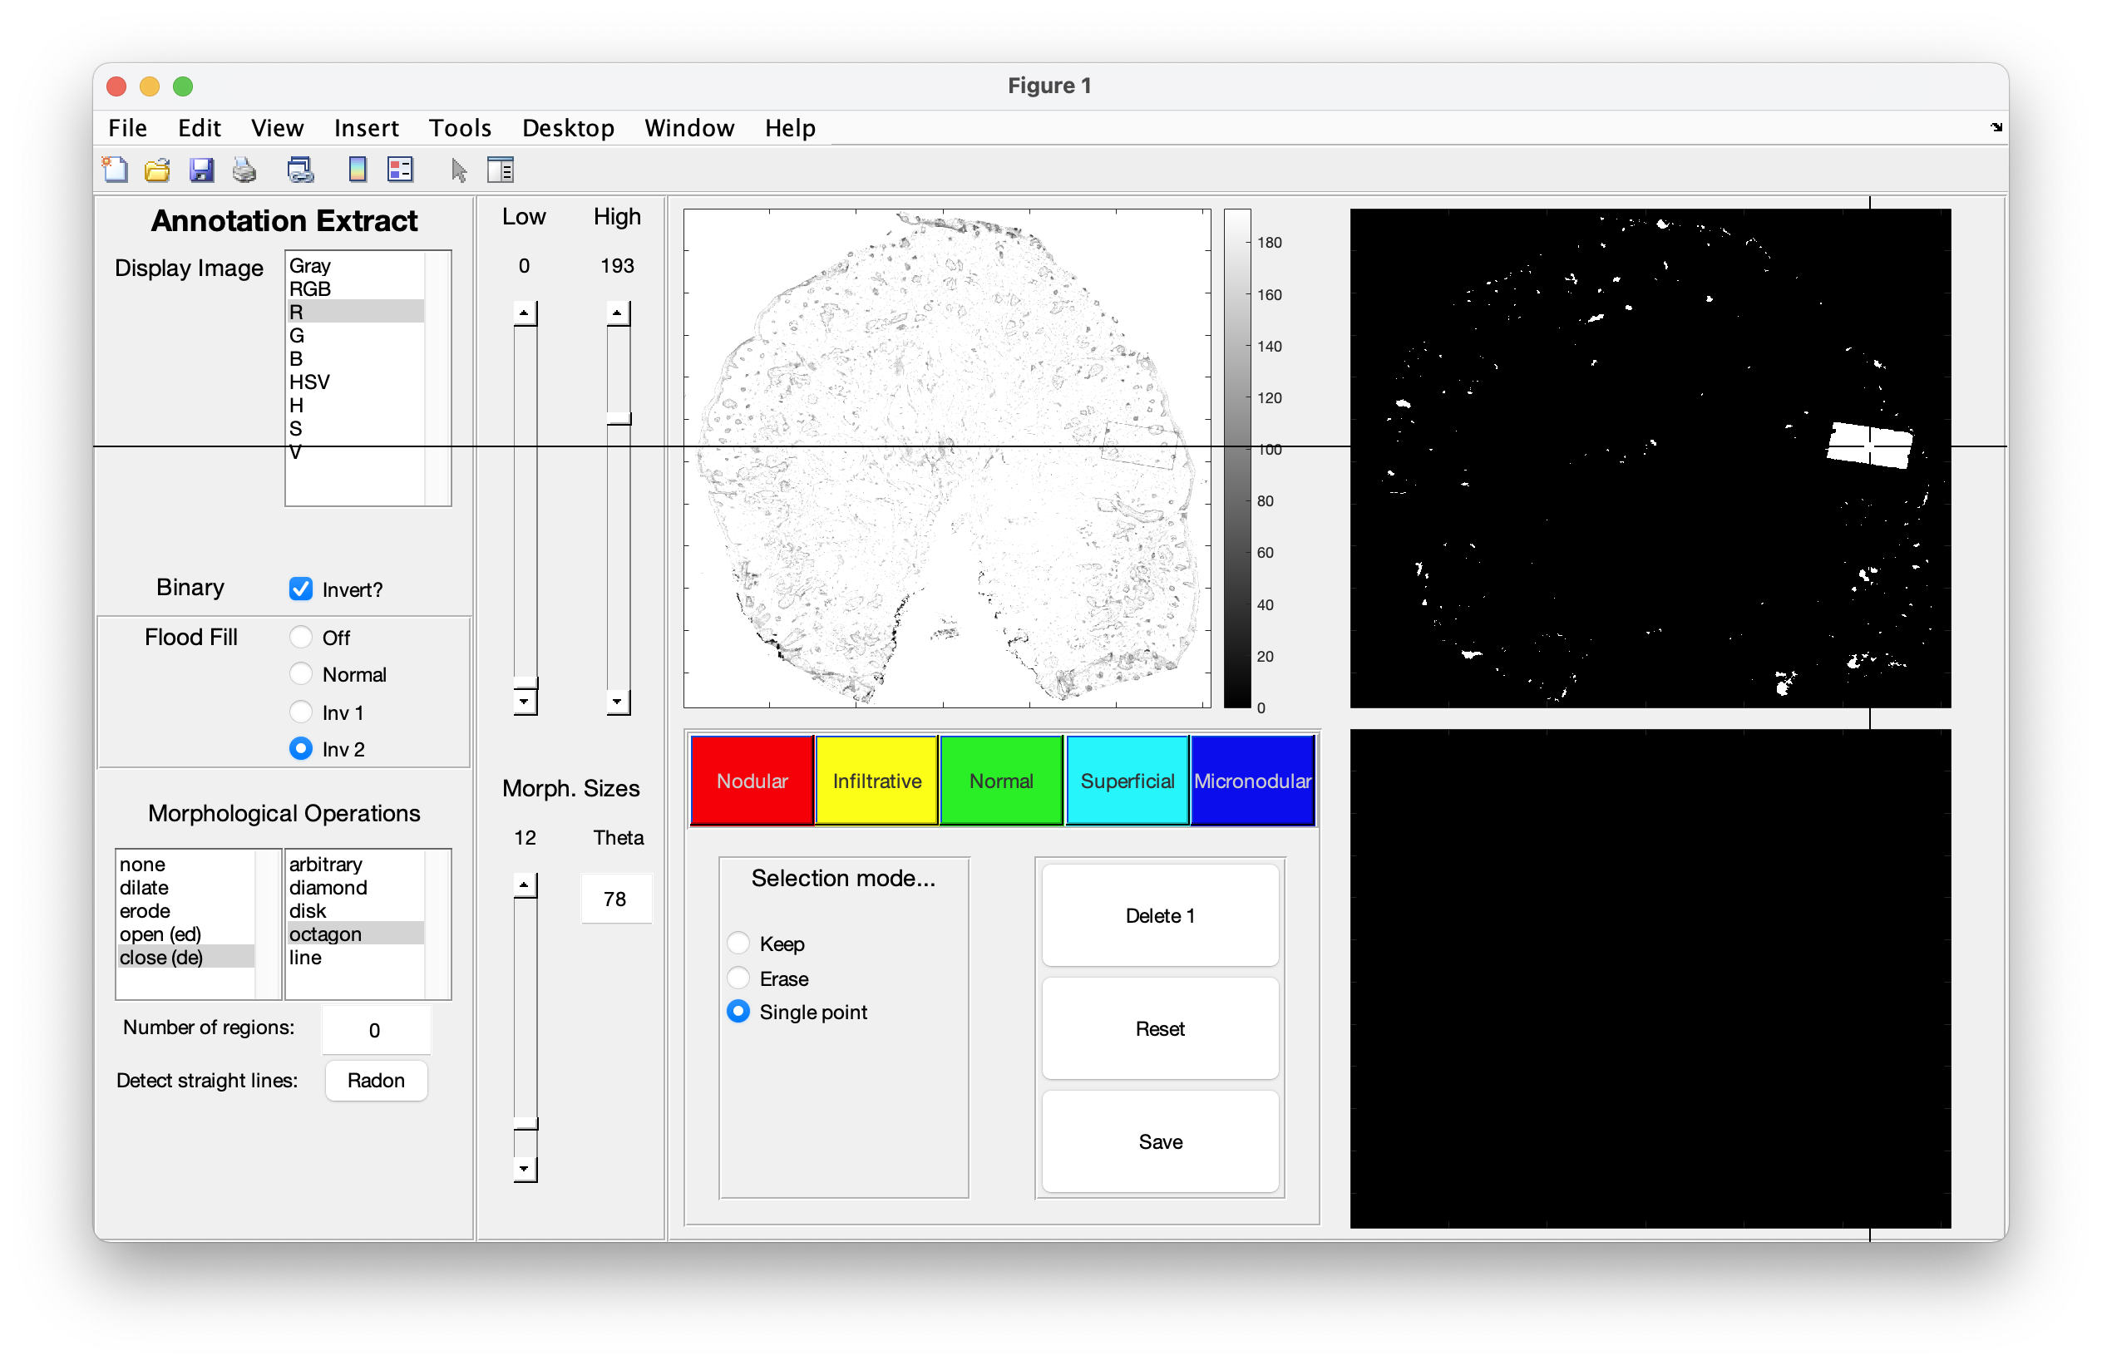The image size is (2102, 1365).
Task: Click the Open File folder icon
Action: coord(157,170)
